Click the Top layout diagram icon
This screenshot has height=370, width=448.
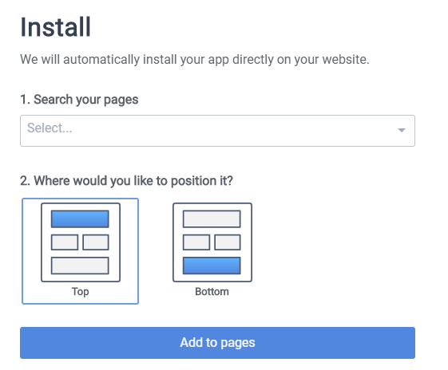click(81, 242)
